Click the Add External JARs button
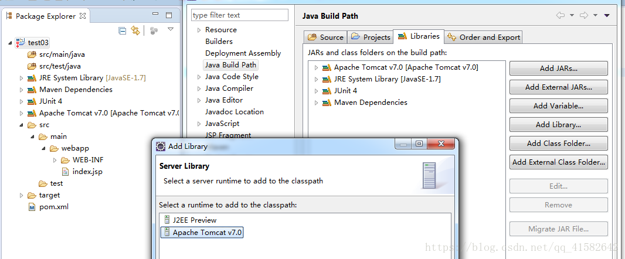The height and width of the screenshot is (259, 625). [x=558, y=87]
